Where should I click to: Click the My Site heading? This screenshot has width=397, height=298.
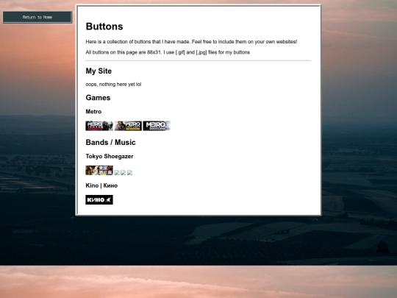[x=99, y=71]
